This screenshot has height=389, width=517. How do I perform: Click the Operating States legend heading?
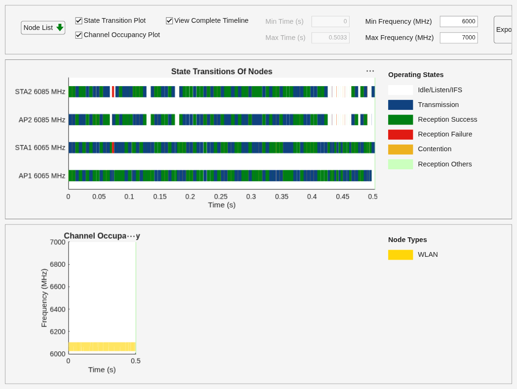coord(416,75)
